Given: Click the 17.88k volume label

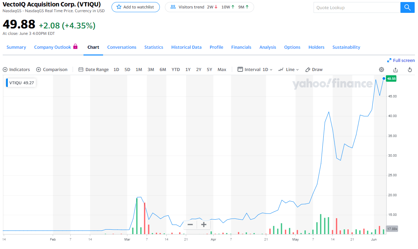Looking at the screenshot, I should pyautogui.click(x=392, y=229).
